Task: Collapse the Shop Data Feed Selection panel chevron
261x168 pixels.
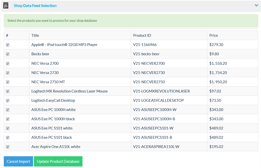Action: click(256, 5)
